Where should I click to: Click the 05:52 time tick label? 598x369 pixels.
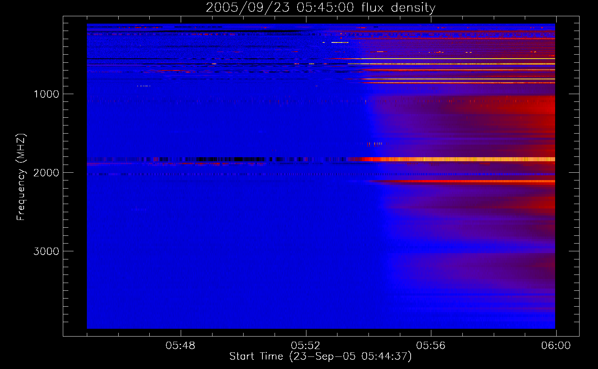[306, 346]
